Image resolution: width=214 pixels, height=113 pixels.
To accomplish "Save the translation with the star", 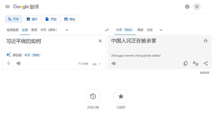I will [x=205, y=41].
